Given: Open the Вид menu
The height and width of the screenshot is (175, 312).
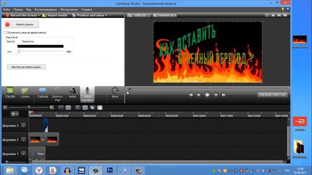Looking at the screenshot, I should pyautogui.click(x=29, y=9).
